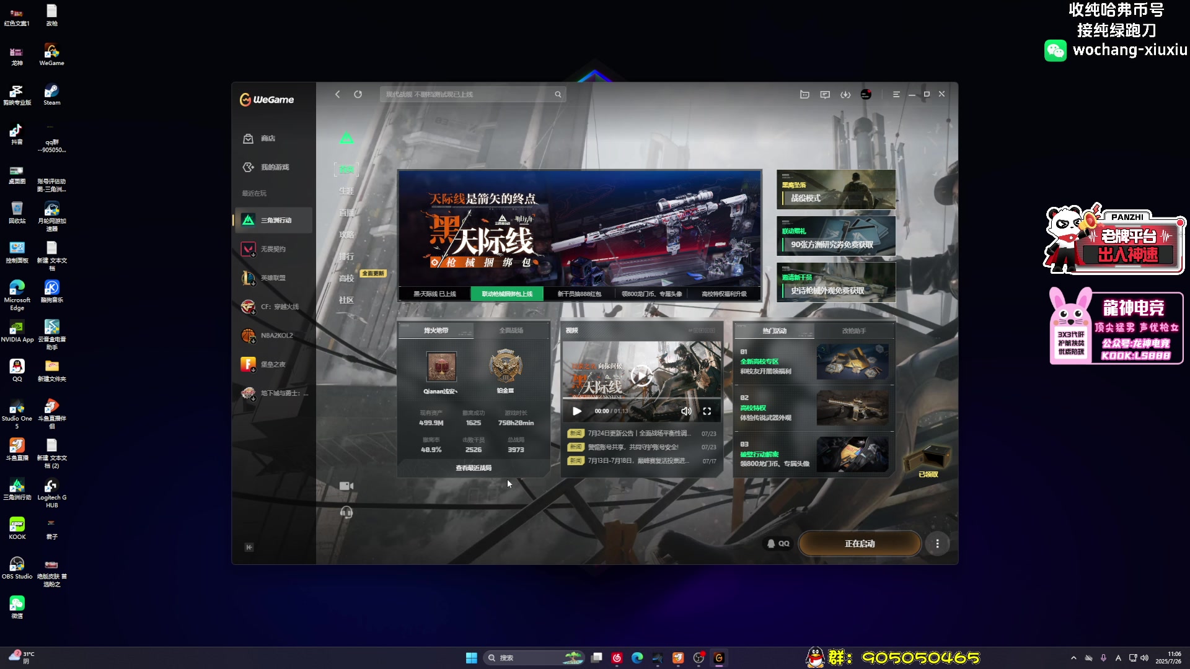Select 堡垒之夜 in the games list
The width and height of the screenshot is (1190, 669).
tap(274, 364)
